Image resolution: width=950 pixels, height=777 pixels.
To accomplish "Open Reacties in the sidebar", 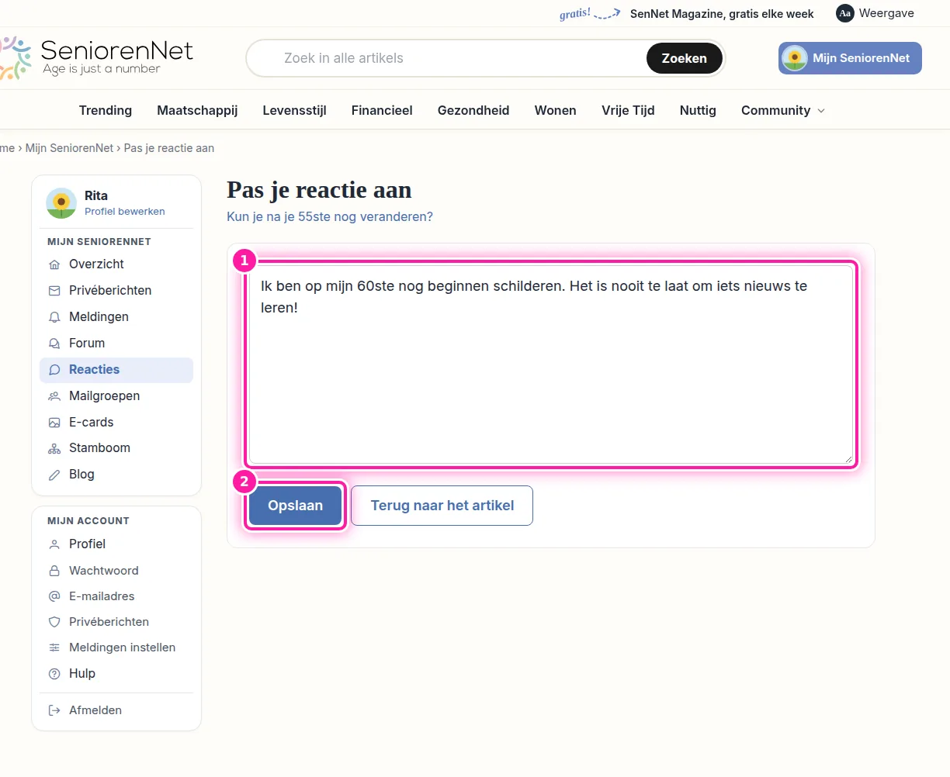I will pos(116,370).
